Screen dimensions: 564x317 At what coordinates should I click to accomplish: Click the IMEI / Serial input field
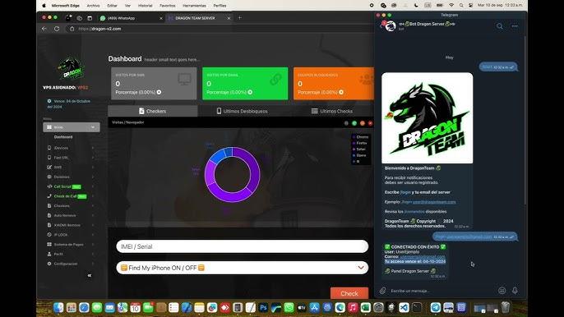pyautogui.click(x=242, y=246)
